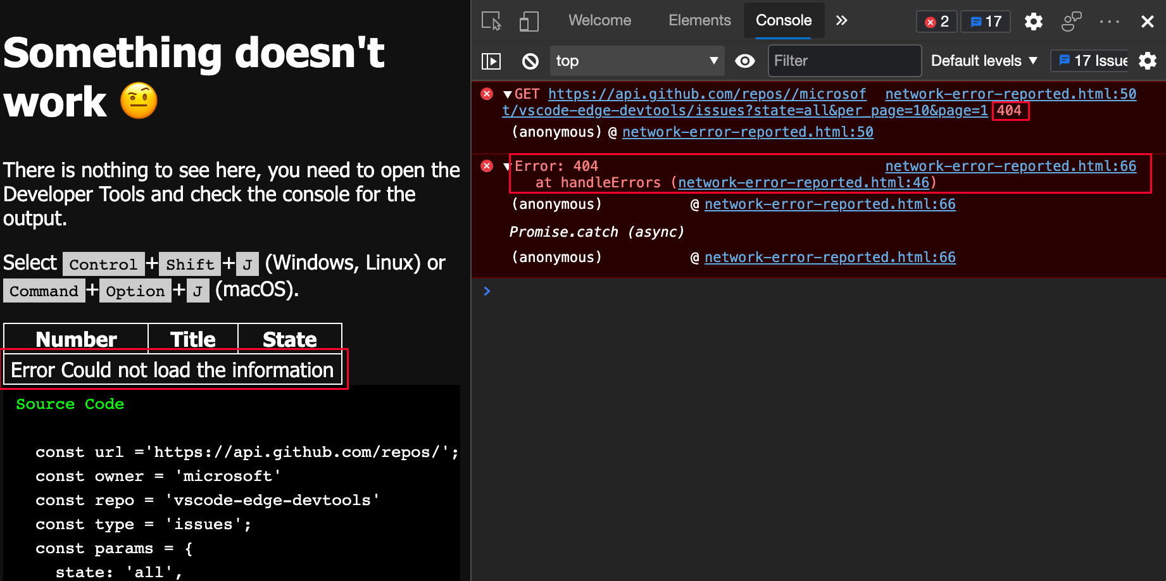Open the 'top' frame context dropdown
The height and width of the screenshot is (581, 1166).
[x=636, y=61]
